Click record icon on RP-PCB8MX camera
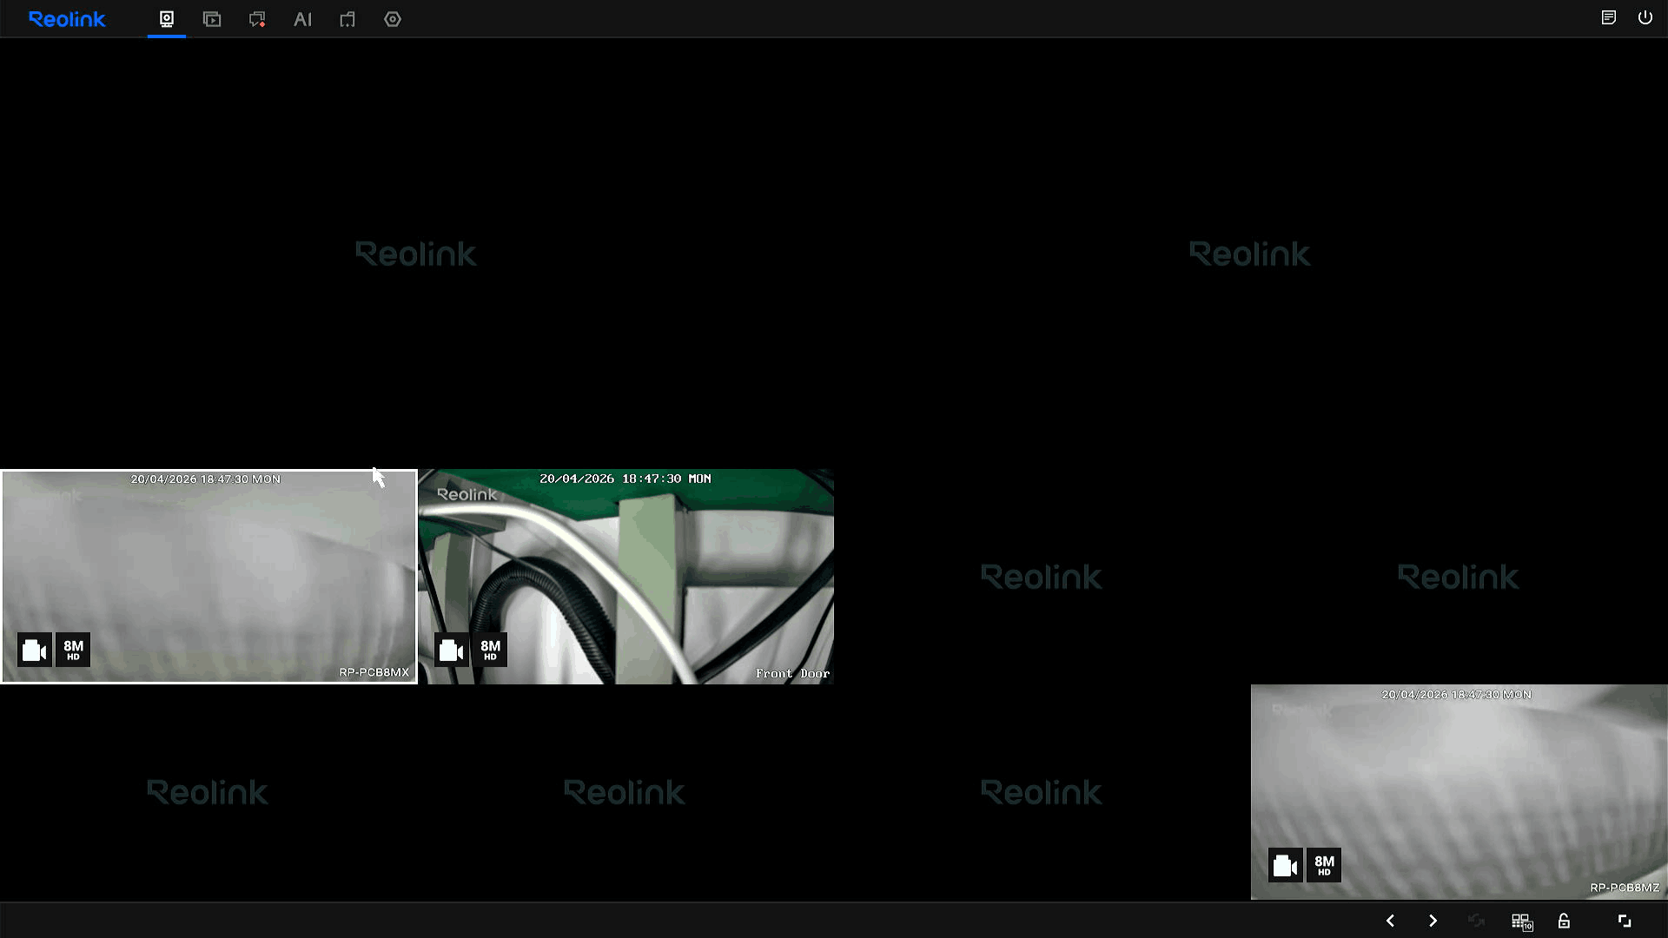Image resolution: width=1668 pixels, height=938 pixels. click(35, 650)
